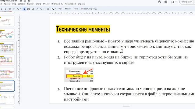Select the Технические моменты slide title
The height and width of the screenshot is (109, 195).
[x=83, y=29]
